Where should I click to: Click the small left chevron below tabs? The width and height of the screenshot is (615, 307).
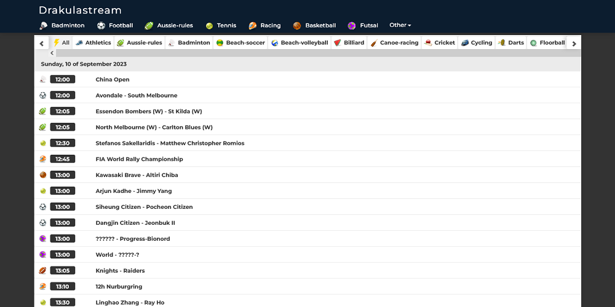point(52,53)
